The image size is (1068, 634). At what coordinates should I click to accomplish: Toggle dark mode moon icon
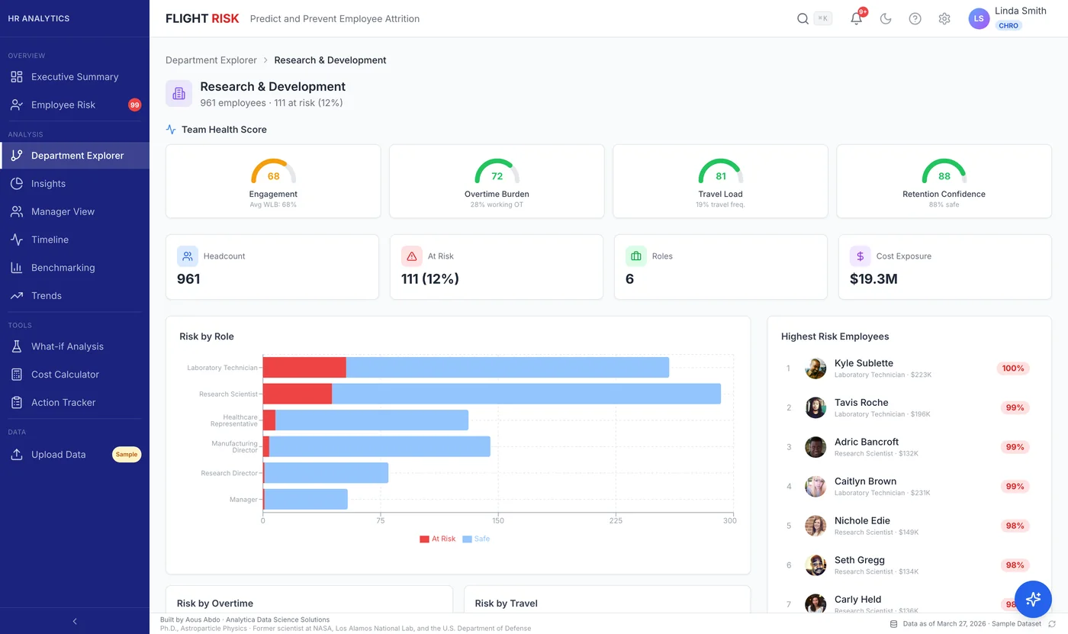pos(886,19)
